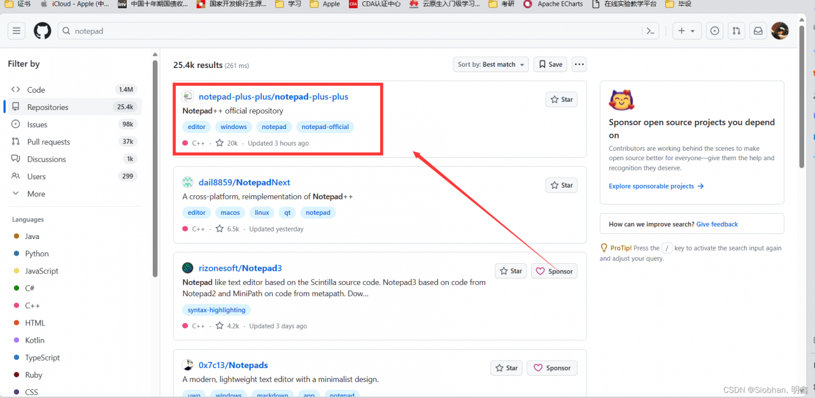Filter results by Issues
The width and height of the screenshot is (815, 398).
click(74, 124)
